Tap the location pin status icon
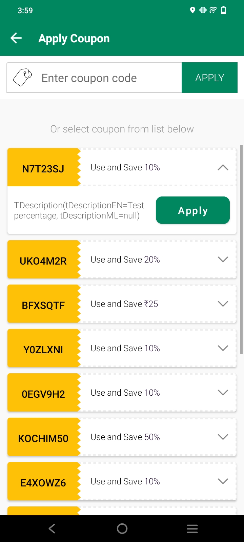This screenshot has width=244, height=542. [192, 10]
